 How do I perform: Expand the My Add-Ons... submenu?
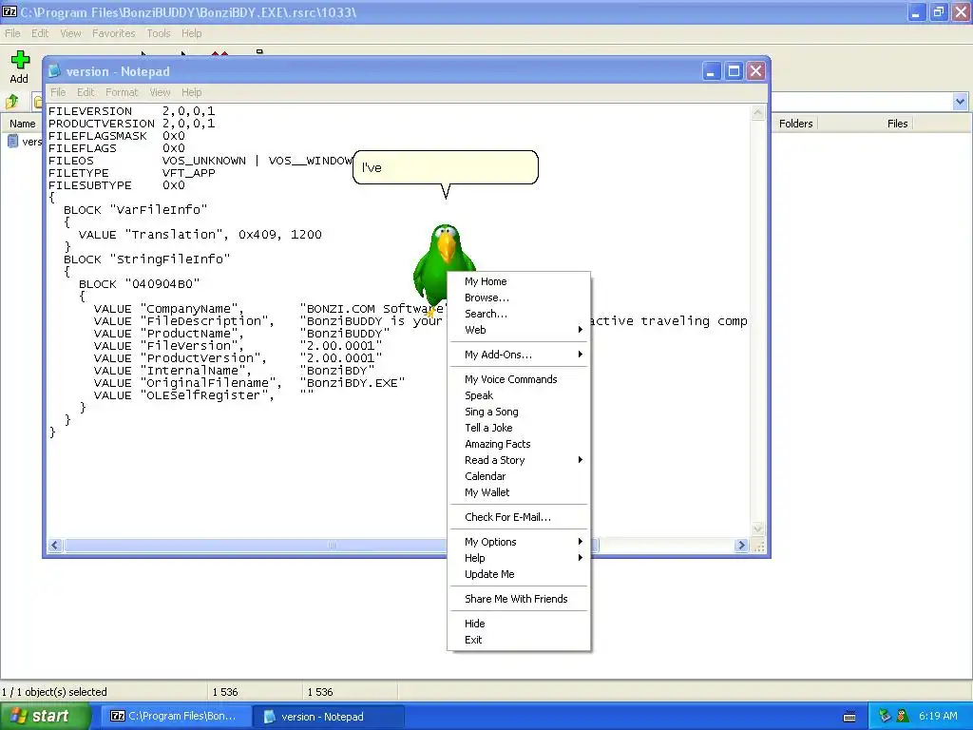(x=519, y=355)
